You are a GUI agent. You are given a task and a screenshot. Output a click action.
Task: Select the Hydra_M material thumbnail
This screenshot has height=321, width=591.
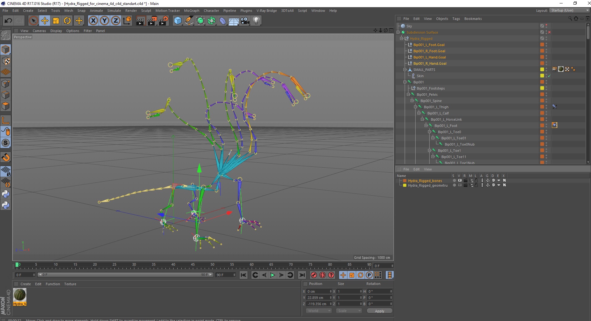(20, 297)
